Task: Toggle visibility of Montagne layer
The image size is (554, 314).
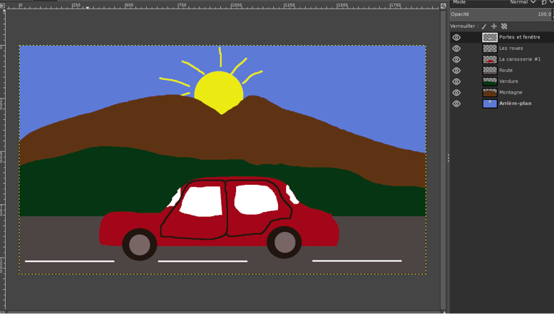Action: tap(456, 93)
